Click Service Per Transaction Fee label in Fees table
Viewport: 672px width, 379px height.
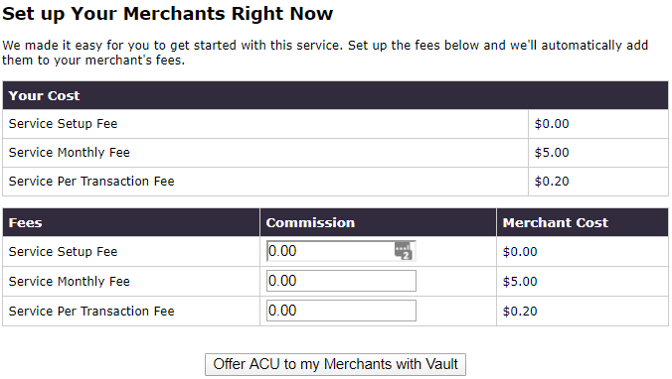[91, 311]
